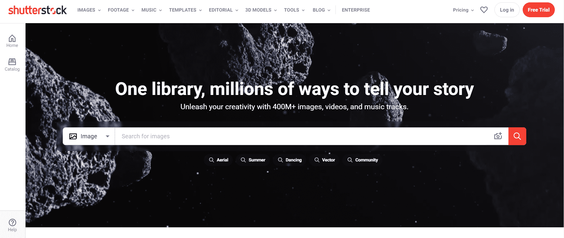
Task: Open the 3D Models menu
Action: pyautogui.click(x=261, y=10)
